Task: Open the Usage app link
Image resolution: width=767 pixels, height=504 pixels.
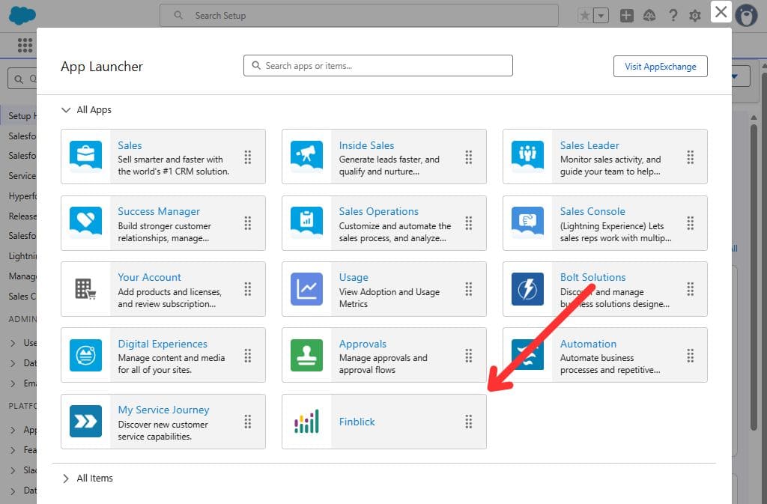Action: (x=354, y=277)
